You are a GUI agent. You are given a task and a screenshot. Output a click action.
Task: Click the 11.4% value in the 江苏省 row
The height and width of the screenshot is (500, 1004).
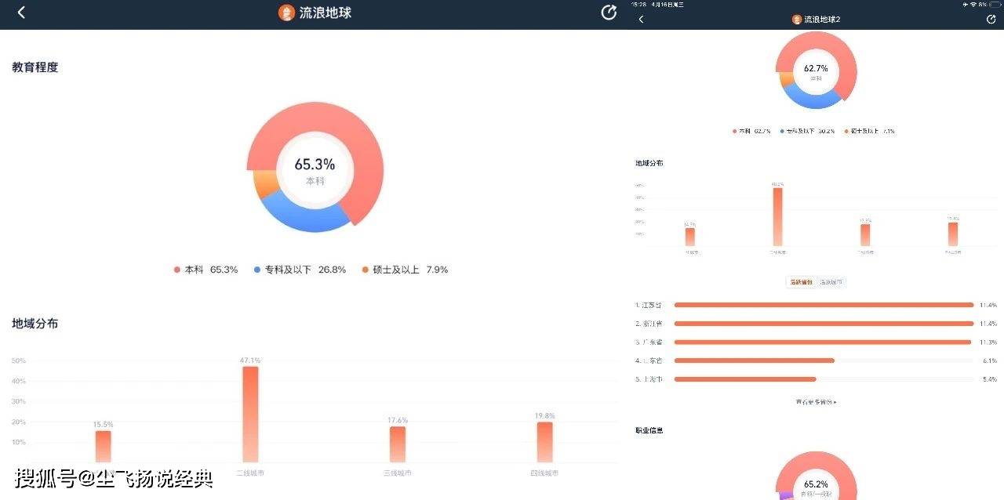988,305
